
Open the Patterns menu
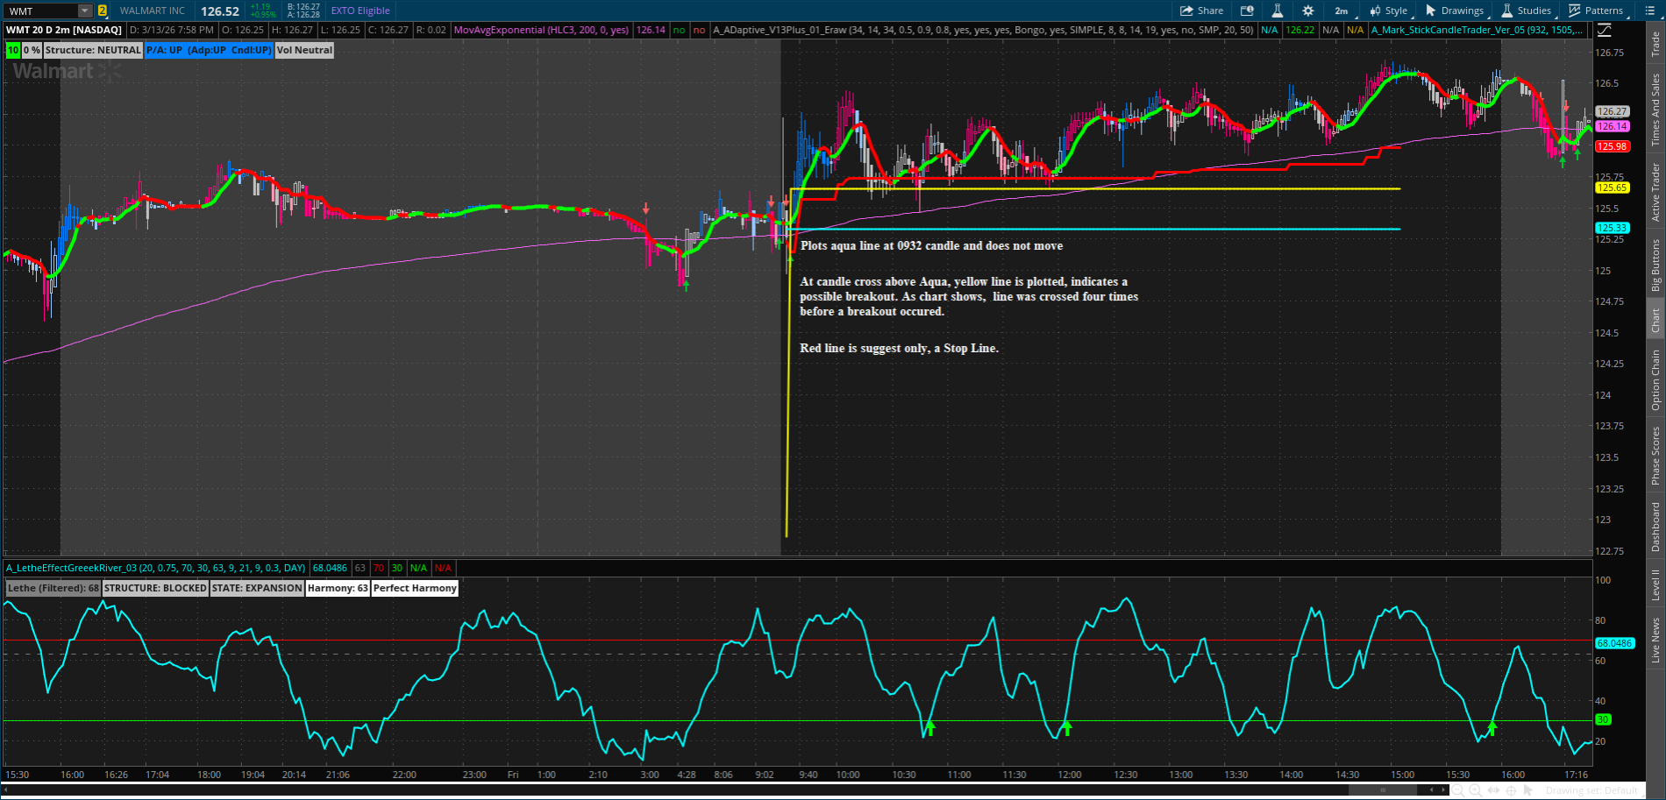coord(1596,11)
